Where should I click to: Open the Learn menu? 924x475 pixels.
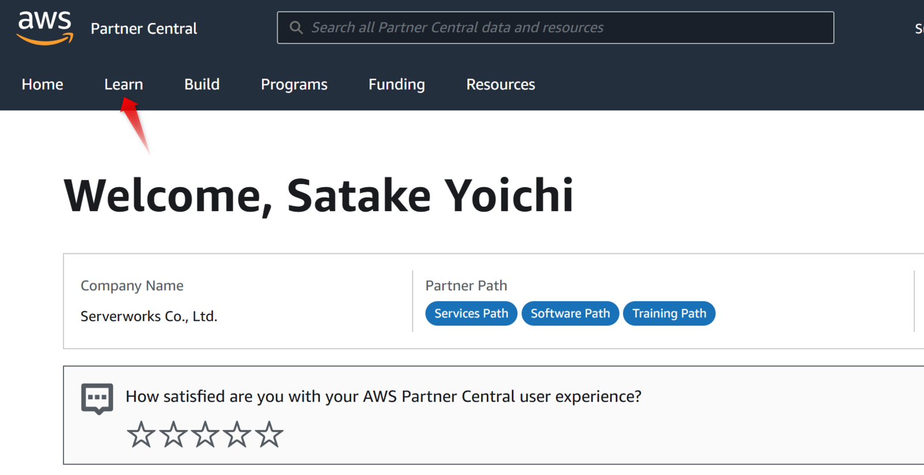(124, 84)
